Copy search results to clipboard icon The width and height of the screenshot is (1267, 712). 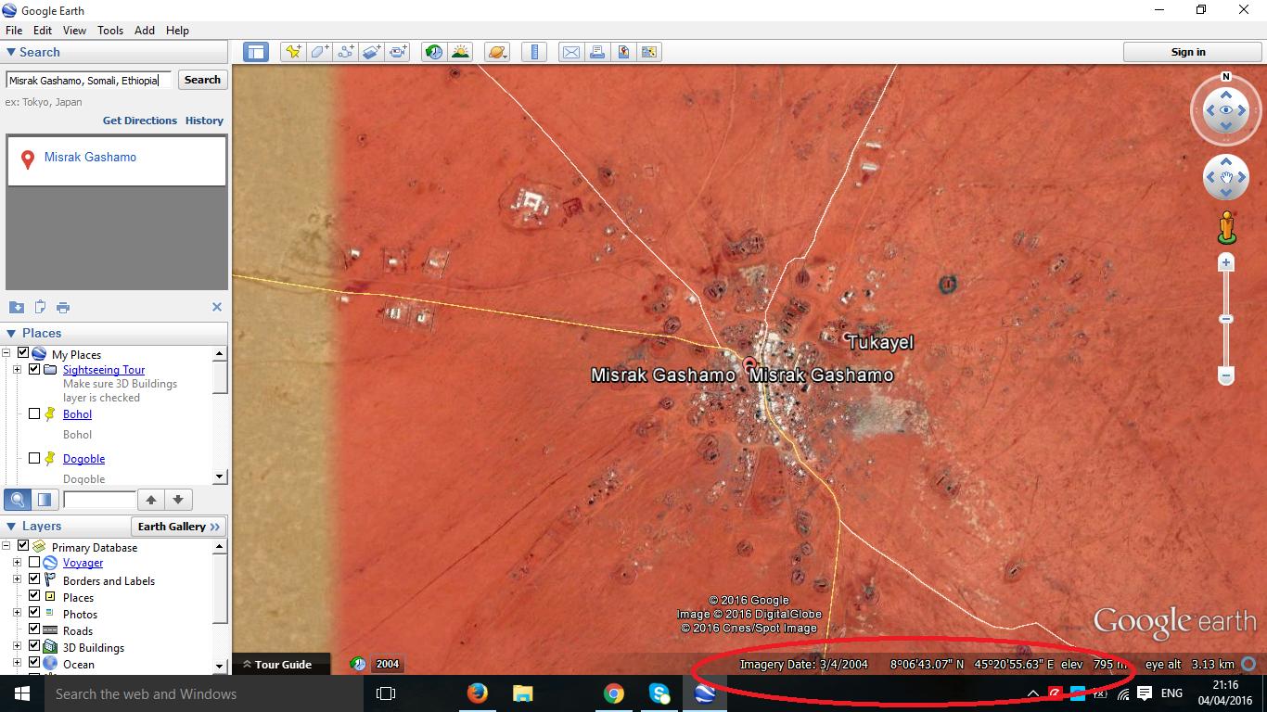(40, 307)
